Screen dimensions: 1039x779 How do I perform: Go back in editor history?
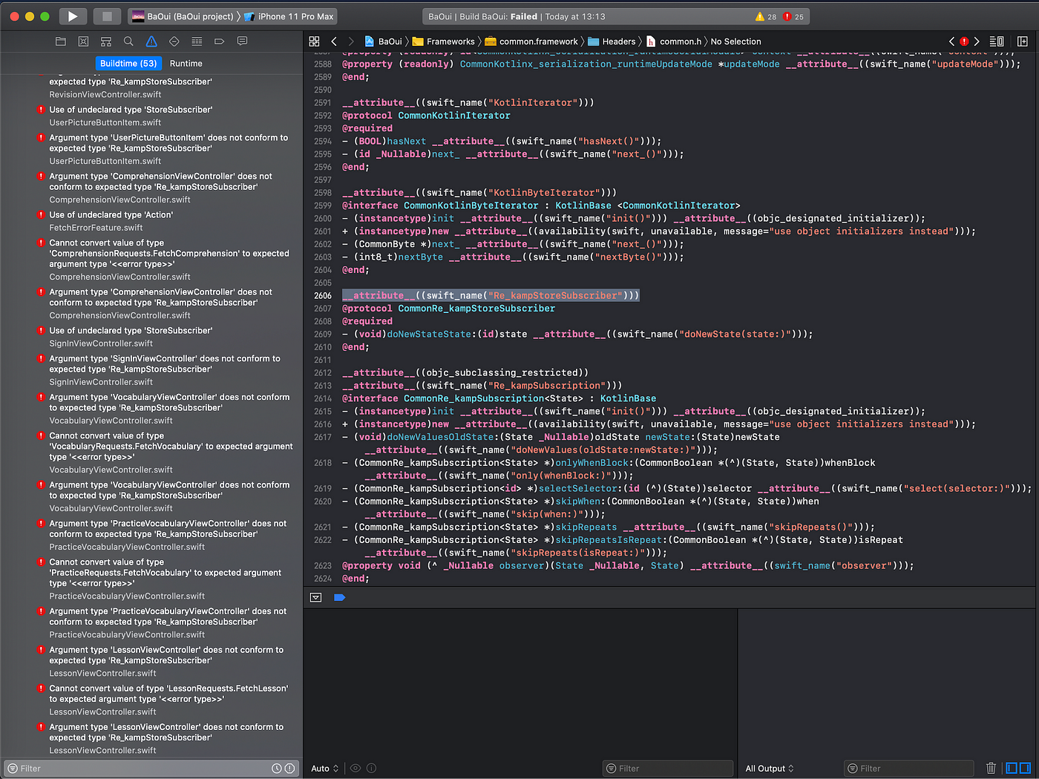coord(334,42)
